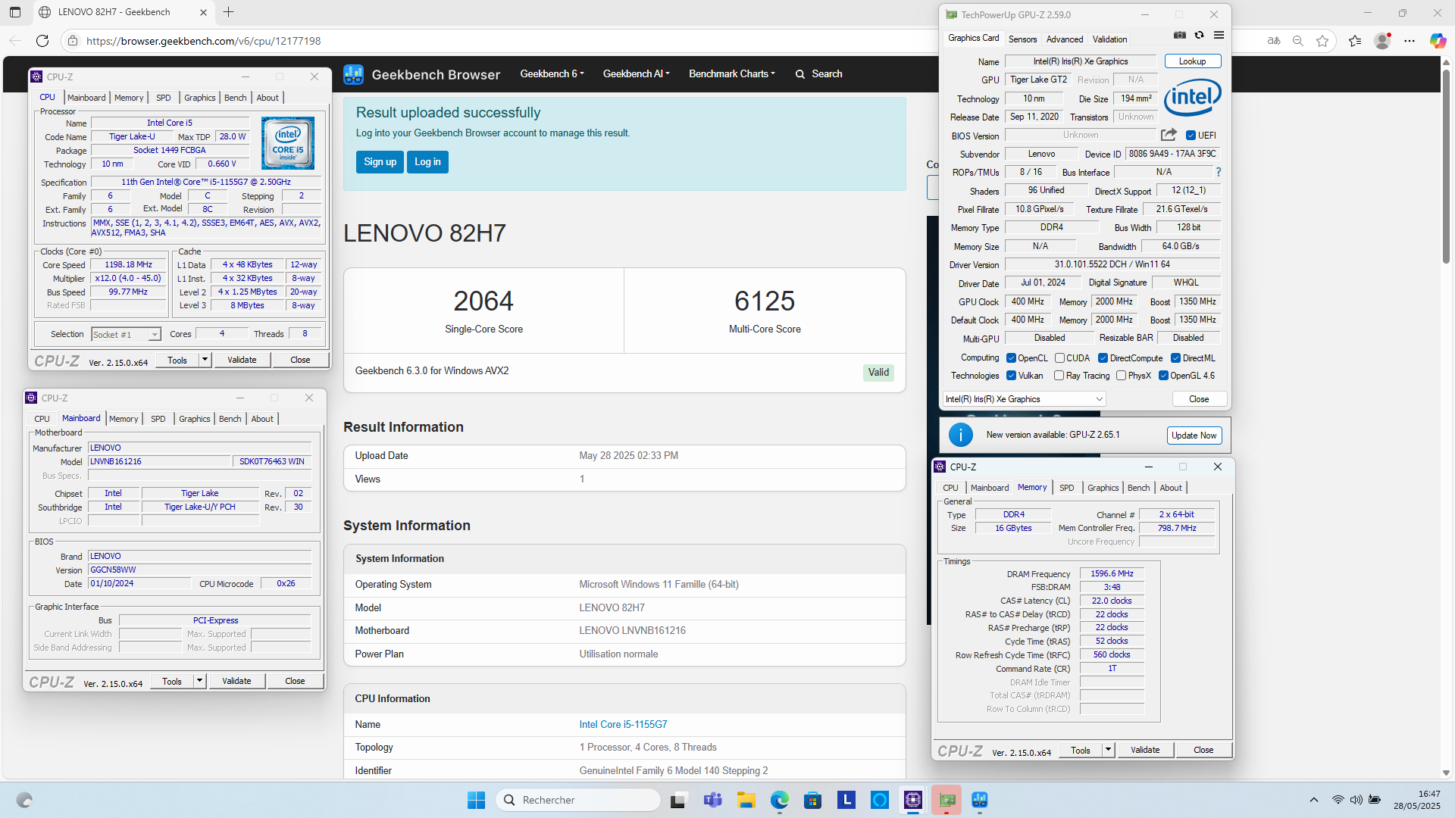Toggle the DirectML checkbox
The height and width of the screenshot is (818, 1455).
click(1175, 358)
